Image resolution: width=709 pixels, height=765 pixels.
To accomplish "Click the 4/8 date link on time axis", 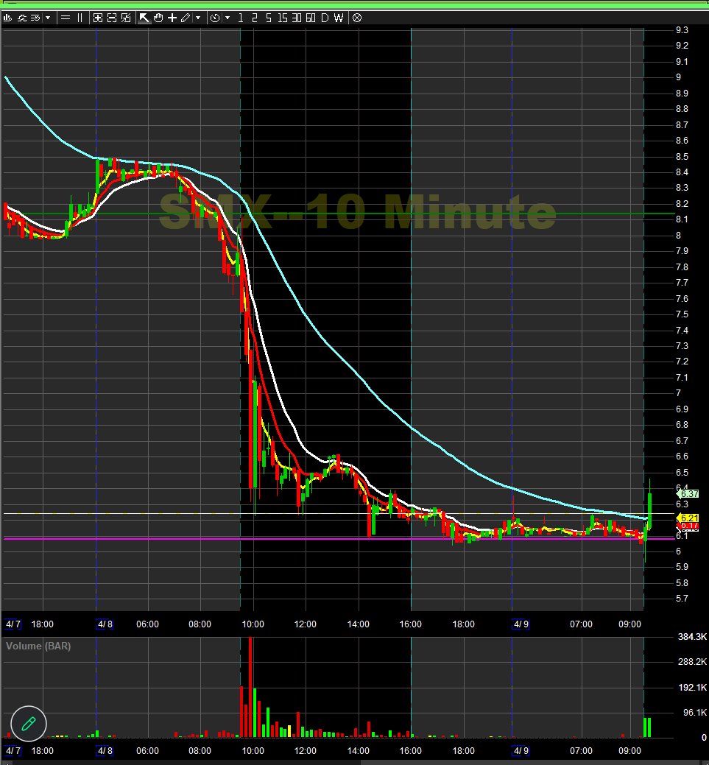I will click(x=104, y=624).
